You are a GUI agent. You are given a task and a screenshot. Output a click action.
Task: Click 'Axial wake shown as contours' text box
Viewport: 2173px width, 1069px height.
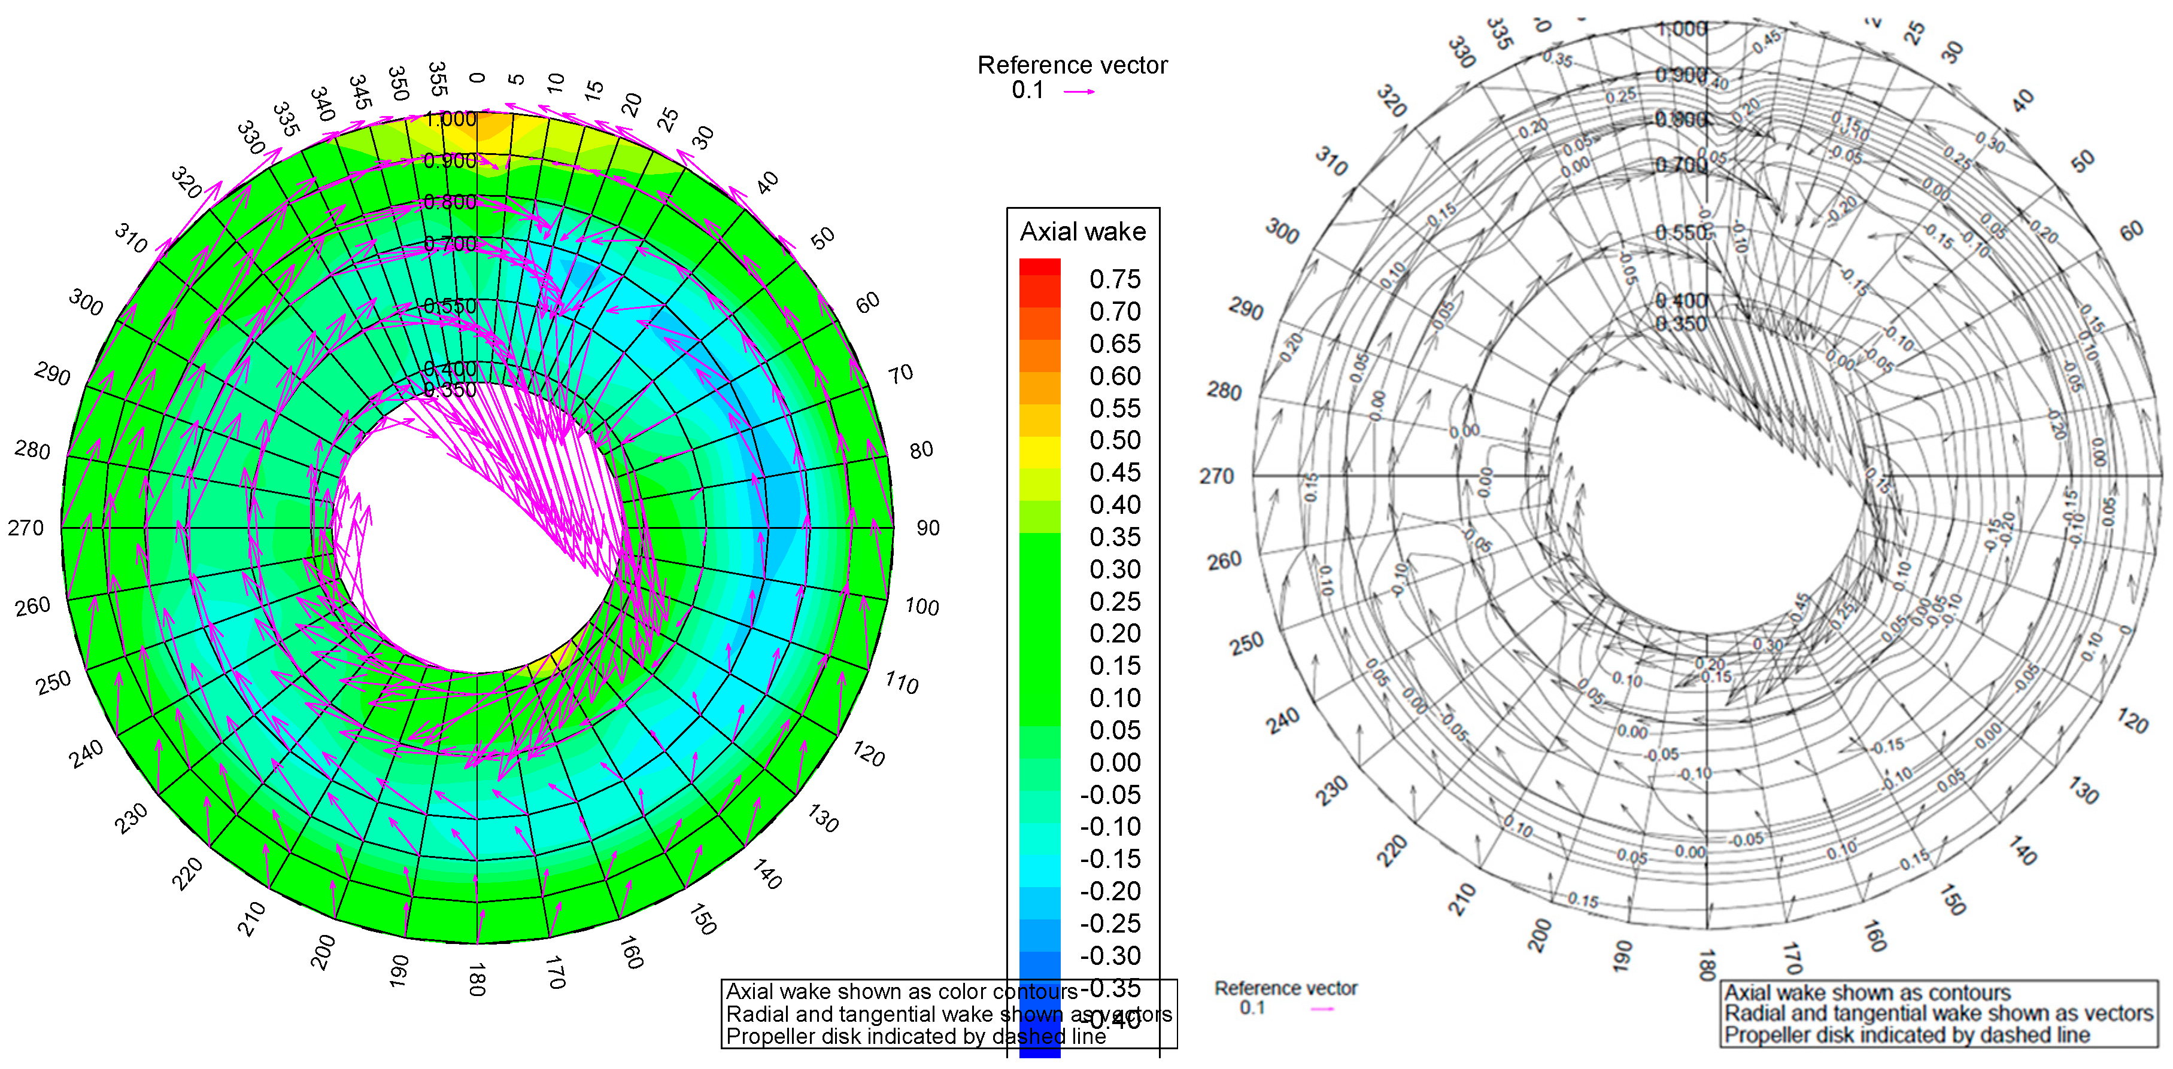[x=1867, y=992]
